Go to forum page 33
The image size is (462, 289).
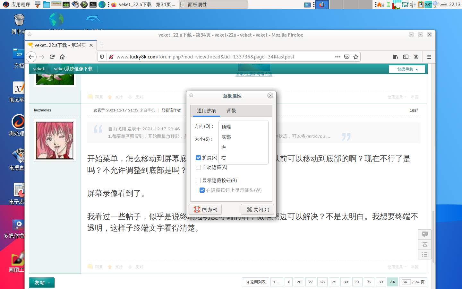pos(381,282)
